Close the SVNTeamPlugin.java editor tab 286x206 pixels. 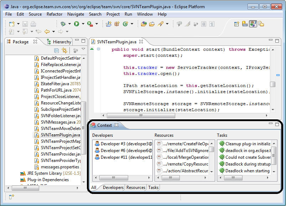[141, 42]
